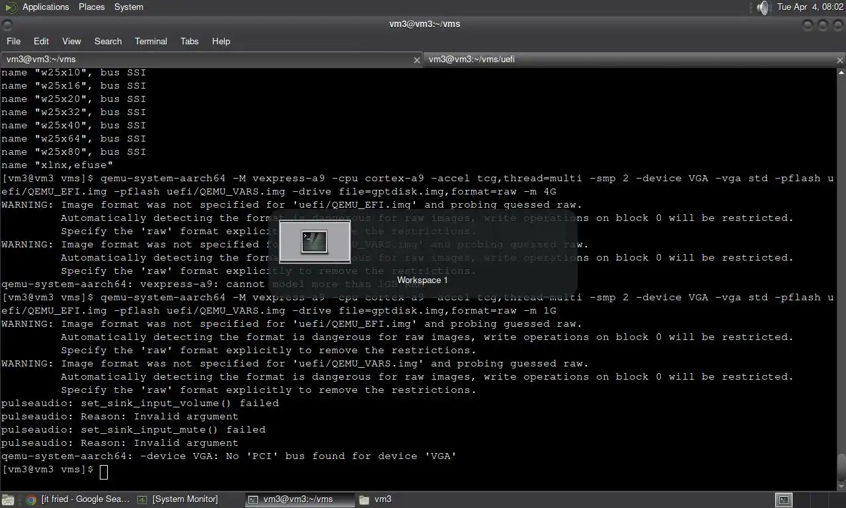
Task: Open the window menu button left of title
Action: click(x=7, y=24)
